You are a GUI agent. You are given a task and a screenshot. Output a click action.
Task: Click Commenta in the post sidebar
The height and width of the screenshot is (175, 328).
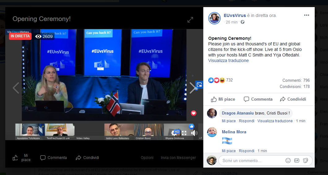(x=258, y=99)
